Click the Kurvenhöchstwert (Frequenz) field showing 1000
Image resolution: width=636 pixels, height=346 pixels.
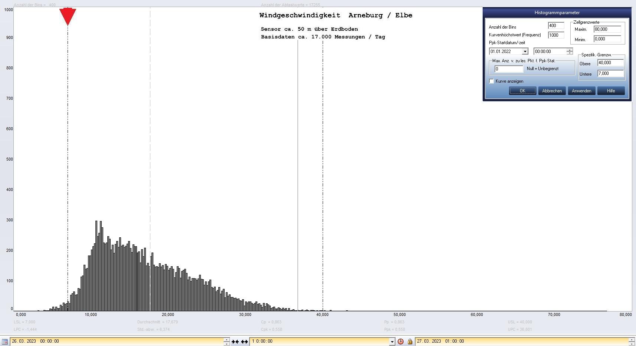point(556,35)
